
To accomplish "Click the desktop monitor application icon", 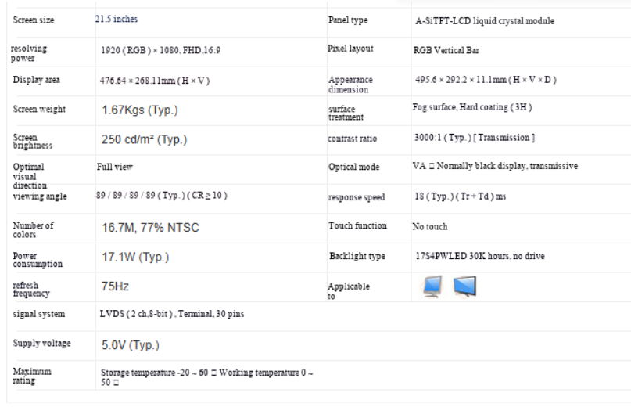I will (x=432, y=286).
